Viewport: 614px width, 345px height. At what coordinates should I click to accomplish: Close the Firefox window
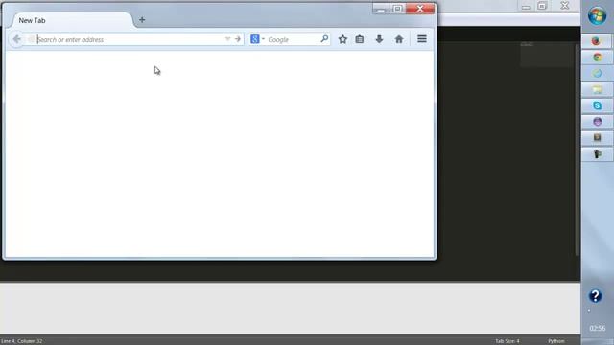[420, 9]
